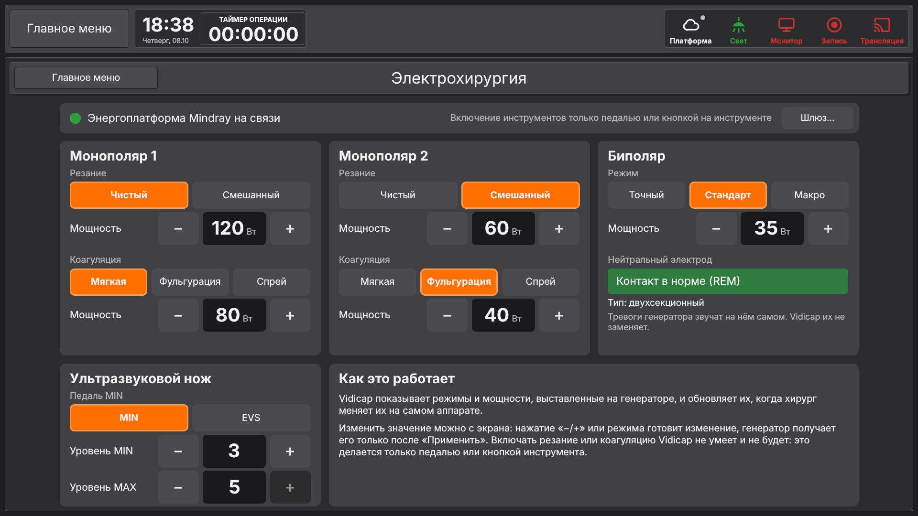Select EVS mode for ultrasonic knife
Image resolution: width=918 pixels, height=516 pixels.
click(x=251, y=418)
